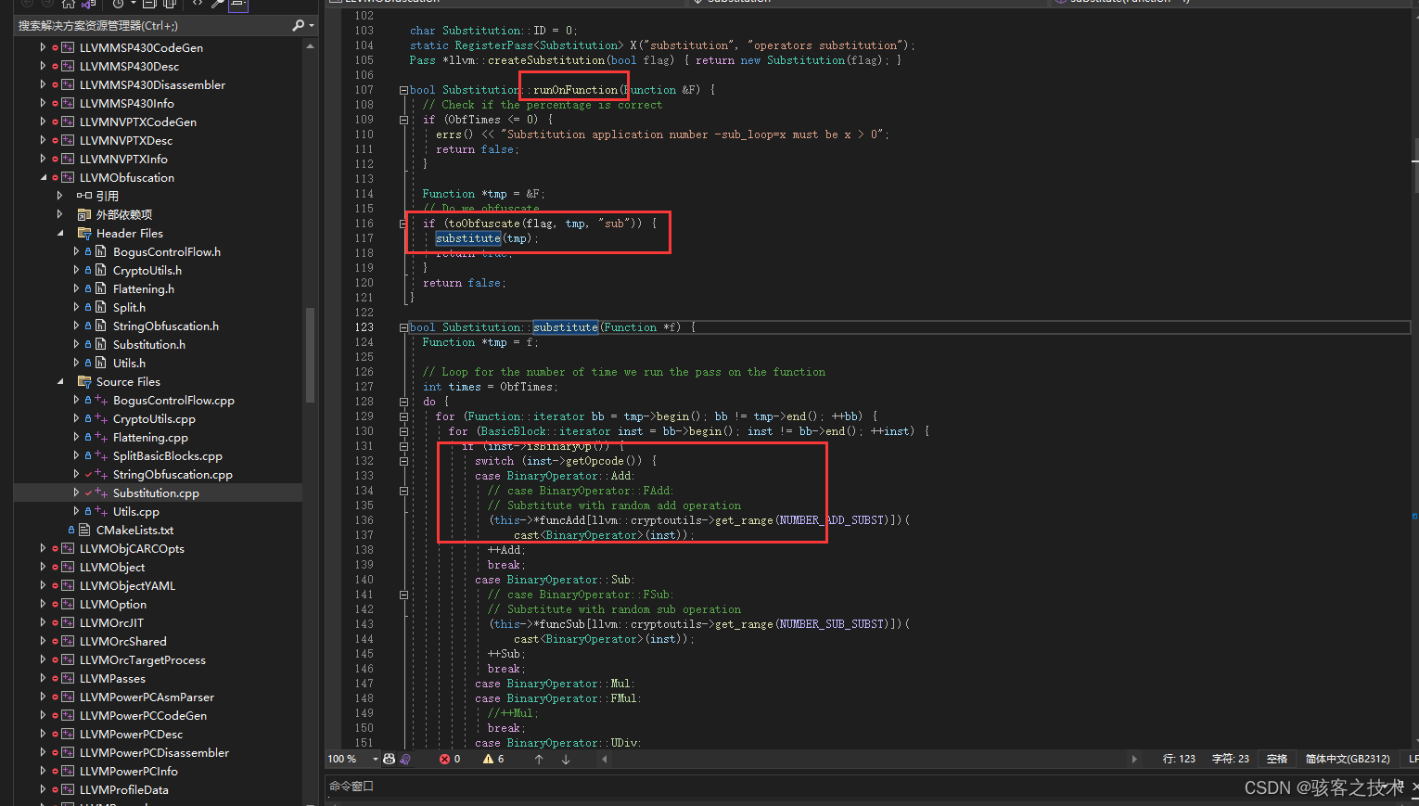The height and width of the screenshot is (806, 1419).
Task: Click the BogusControlFlow.h header file icon
Action: 101,251
